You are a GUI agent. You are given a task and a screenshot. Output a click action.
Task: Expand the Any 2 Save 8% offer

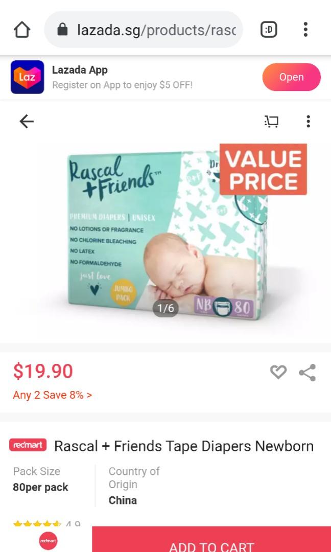click(x=53, y=395)
